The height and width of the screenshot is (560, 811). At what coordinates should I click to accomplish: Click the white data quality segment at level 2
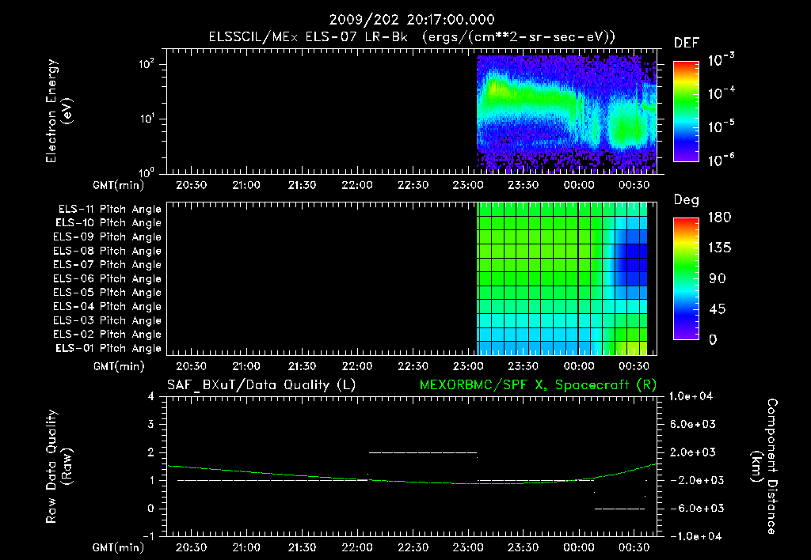423,452
